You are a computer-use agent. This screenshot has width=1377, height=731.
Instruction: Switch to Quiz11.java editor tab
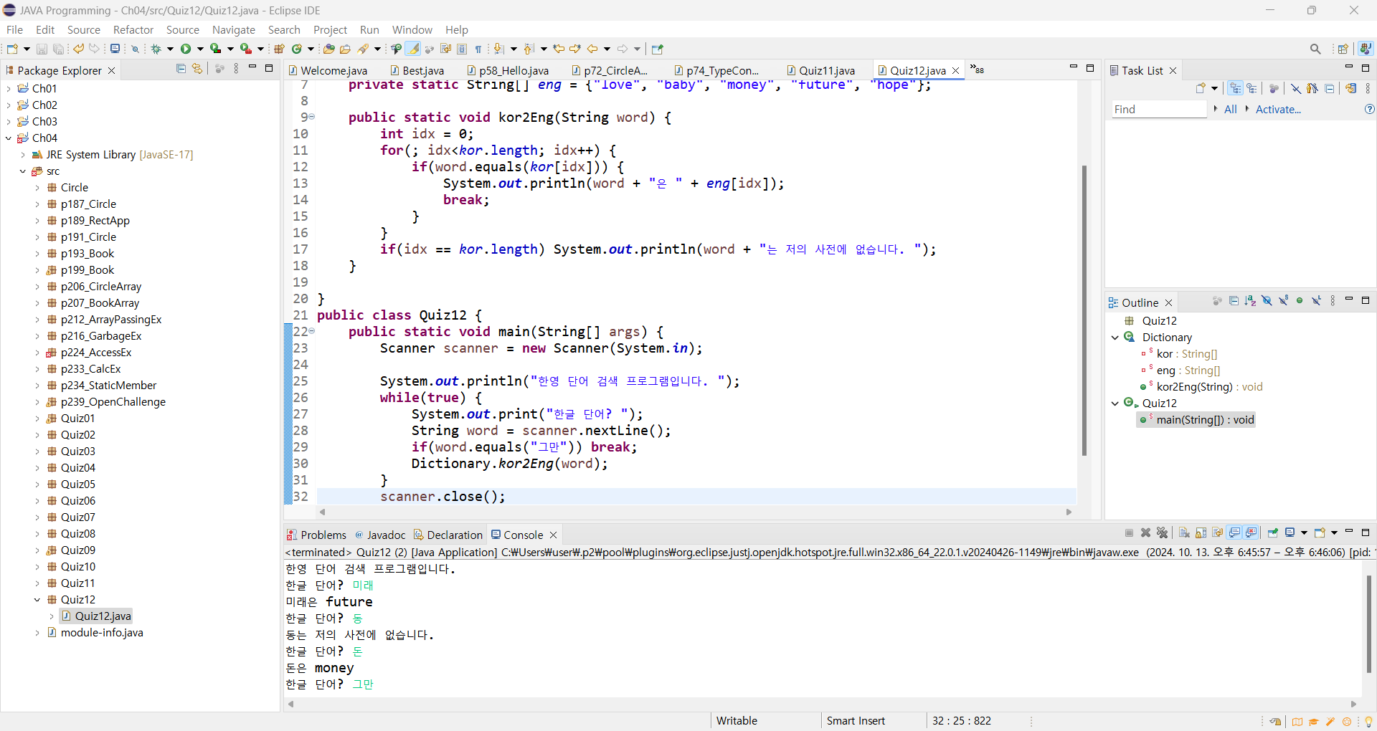(x=820, y=70)
